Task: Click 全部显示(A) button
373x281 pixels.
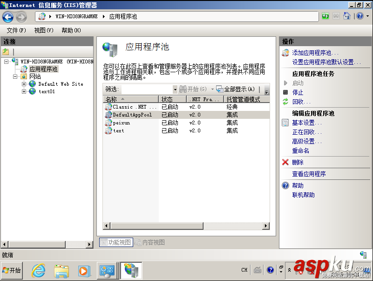Action: (x=236, y=89)
